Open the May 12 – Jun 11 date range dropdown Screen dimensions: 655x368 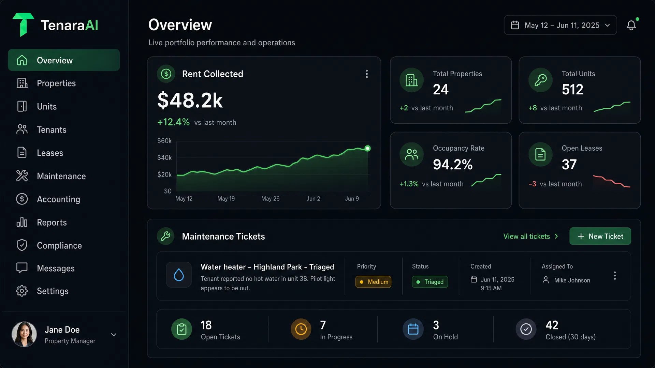click(x=560, y=25)
